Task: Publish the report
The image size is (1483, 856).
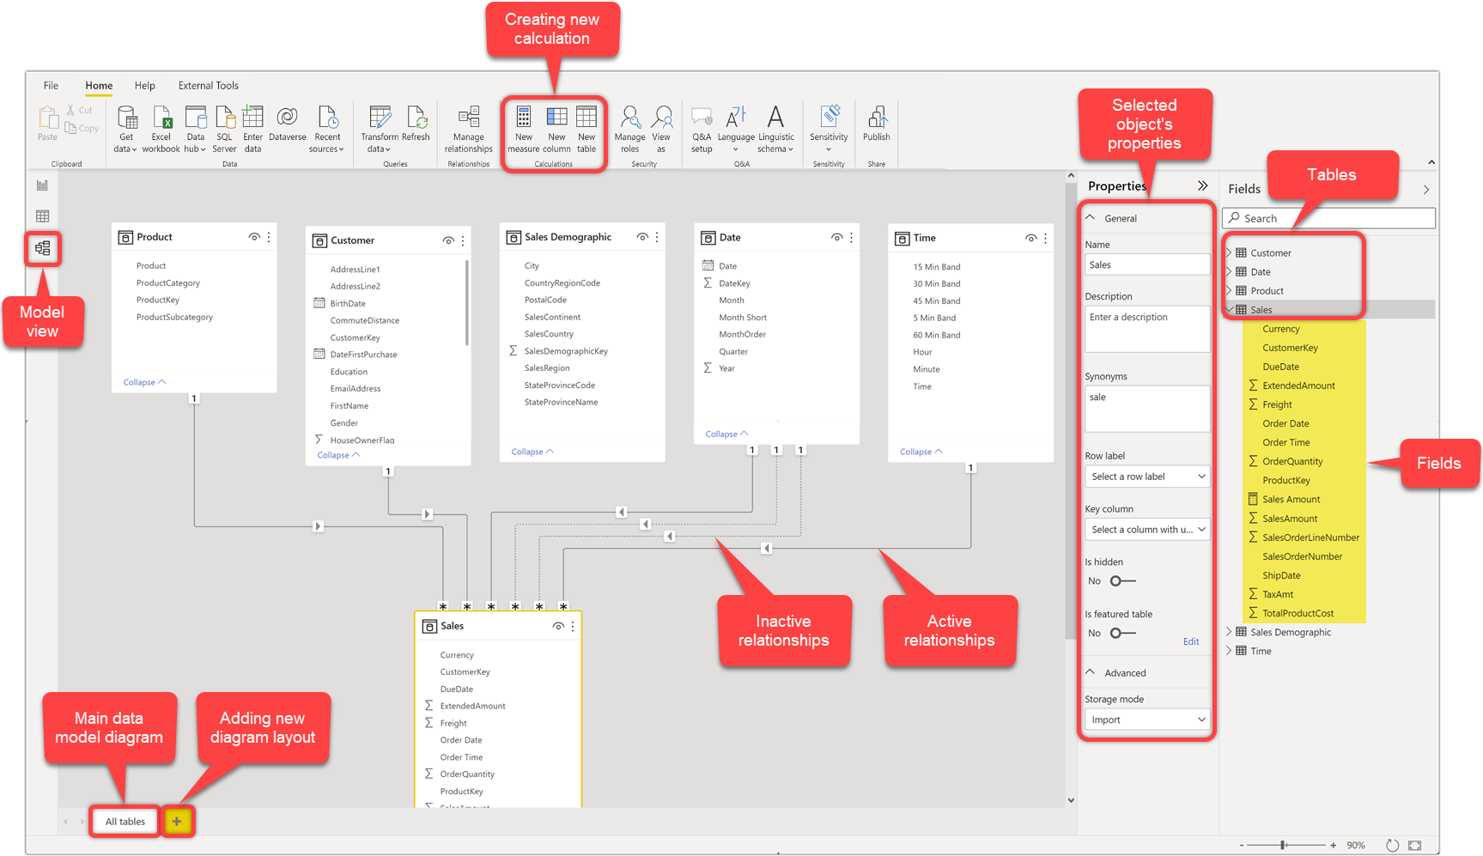Action: tap(876, 124)
